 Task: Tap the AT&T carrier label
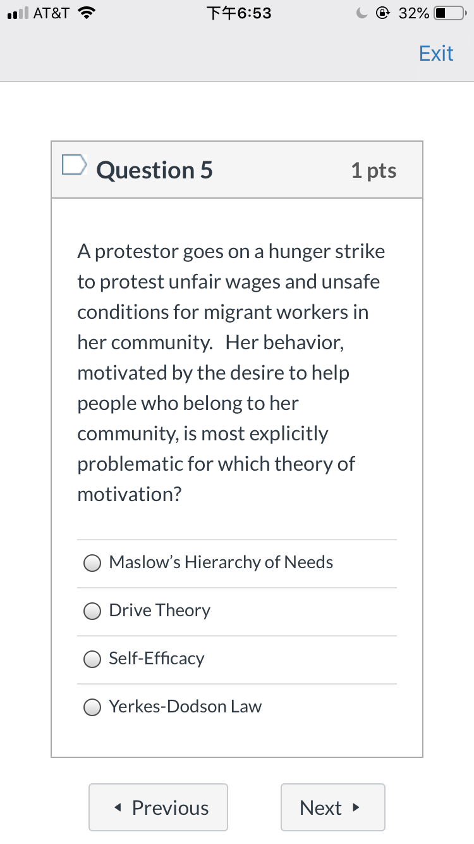point(51,13)
